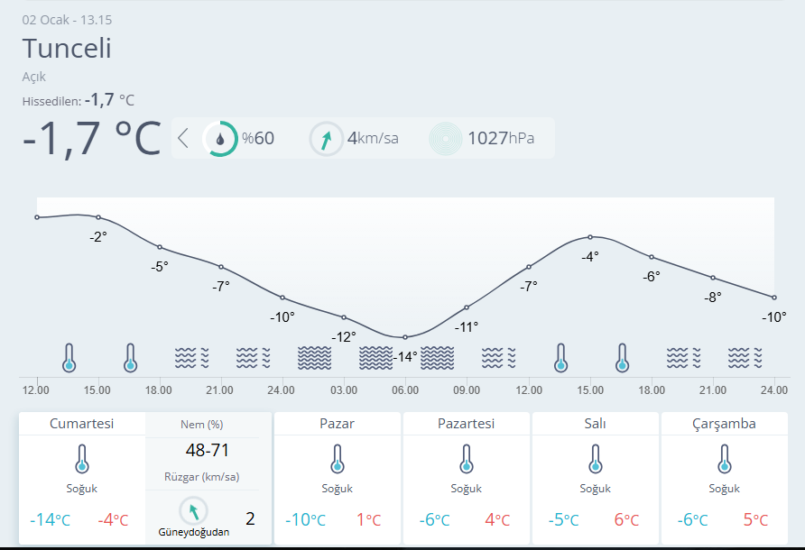The image size is (805, 550).
Task: Click the %60 humidity value
Action: tap(258, 139)
